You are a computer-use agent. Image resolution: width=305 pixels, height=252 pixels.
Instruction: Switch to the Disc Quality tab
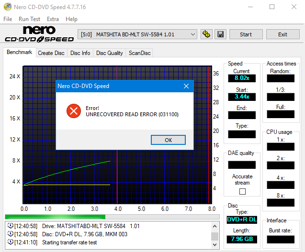click(x=109, y=53)
